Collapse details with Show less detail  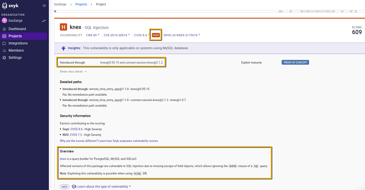point(73,72)
